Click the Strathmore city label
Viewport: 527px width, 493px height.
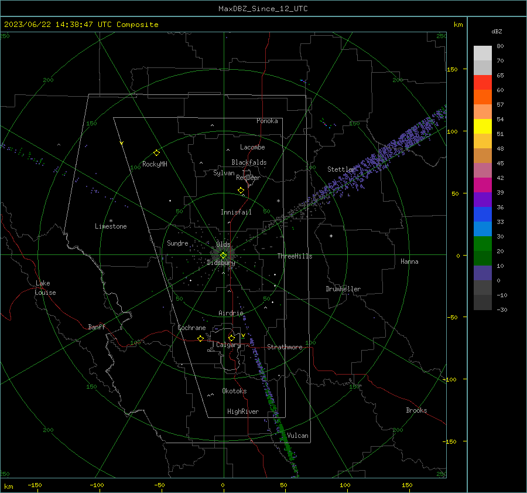click(285, 347)
